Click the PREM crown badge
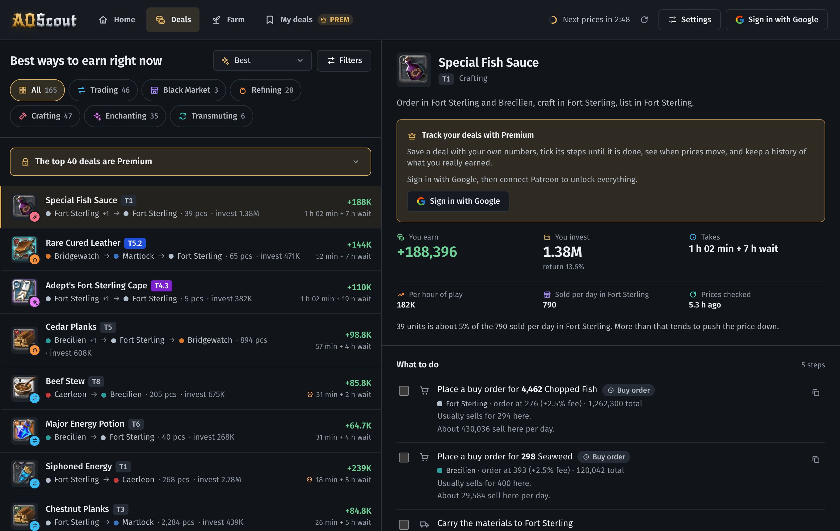Image resolution: width=840 pixels, height=531 pixels. [335, 20]
